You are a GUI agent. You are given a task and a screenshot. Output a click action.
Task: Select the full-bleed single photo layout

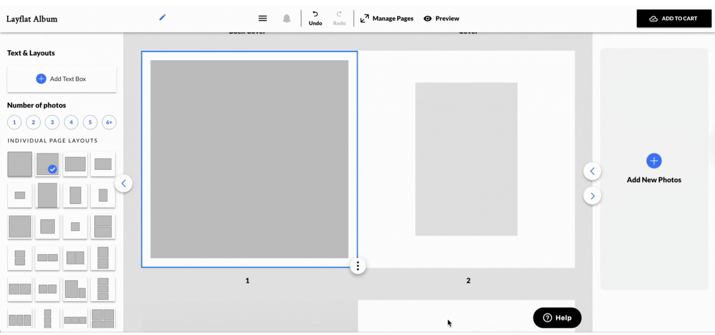coord(19,164)
